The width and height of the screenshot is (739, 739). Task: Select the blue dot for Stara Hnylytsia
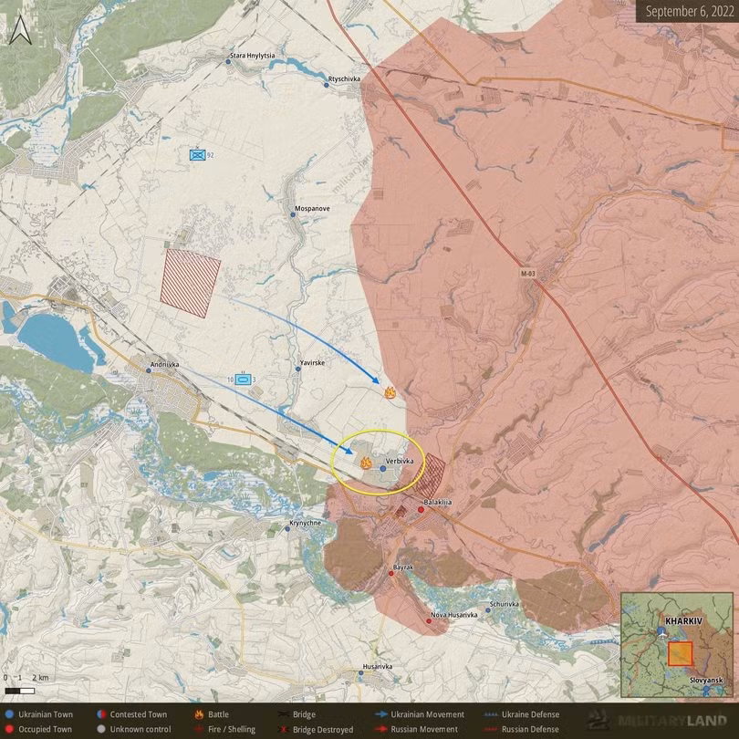point(228,61)
